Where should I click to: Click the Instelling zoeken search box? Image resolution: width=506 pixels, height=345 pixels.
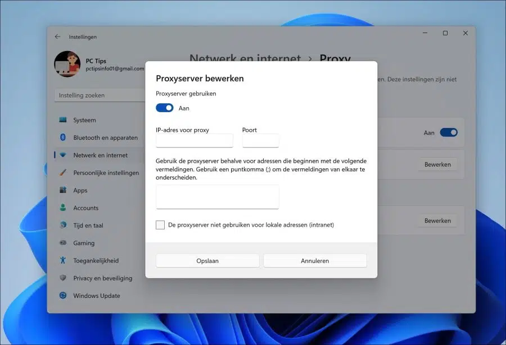pos(100,95)
